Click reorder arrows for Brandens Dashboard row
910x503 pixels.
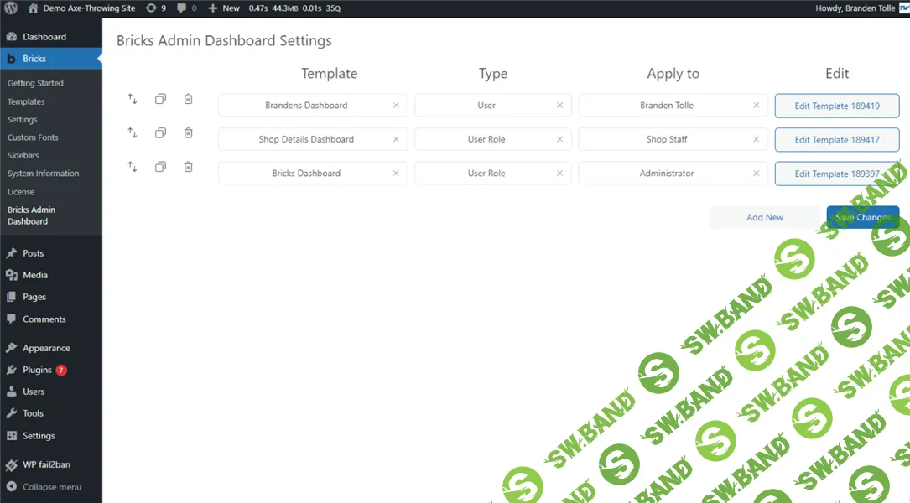click(x=133, y=99)
